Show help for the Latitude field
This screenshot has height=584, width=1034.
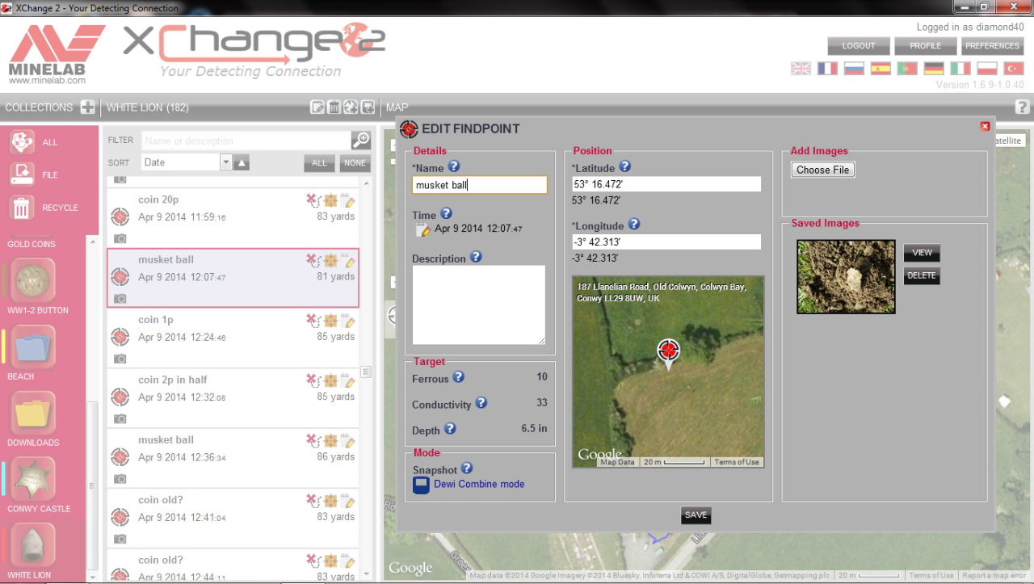point(624,166)
